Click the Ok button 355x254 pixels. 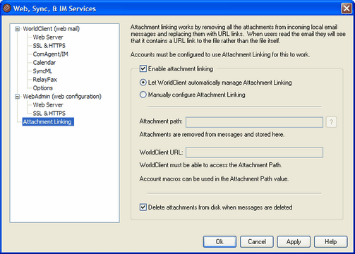tap(219, 242)
